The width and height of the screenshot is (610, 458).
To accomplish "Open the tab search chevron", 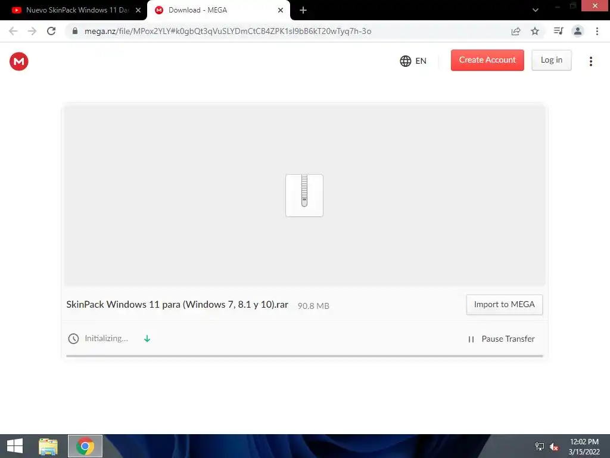I will [x=536, y=10].
